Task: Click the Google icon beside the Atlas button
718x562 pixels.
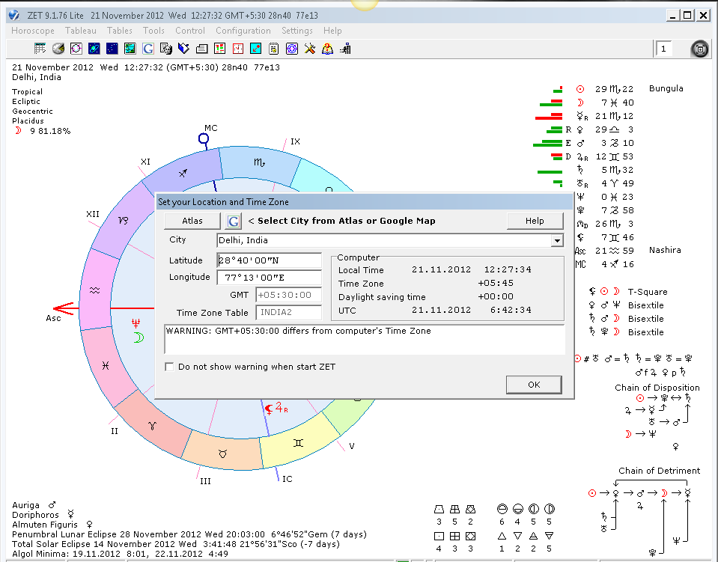Action: coord(234,222)
